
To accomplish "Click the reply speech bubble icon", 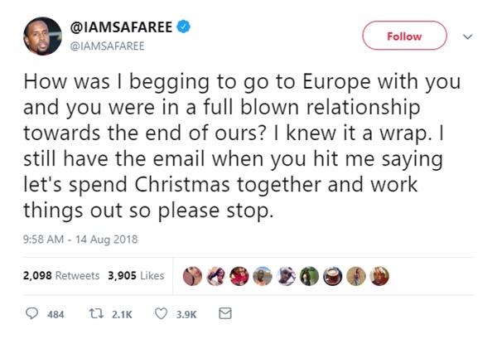I will [32, 314].
